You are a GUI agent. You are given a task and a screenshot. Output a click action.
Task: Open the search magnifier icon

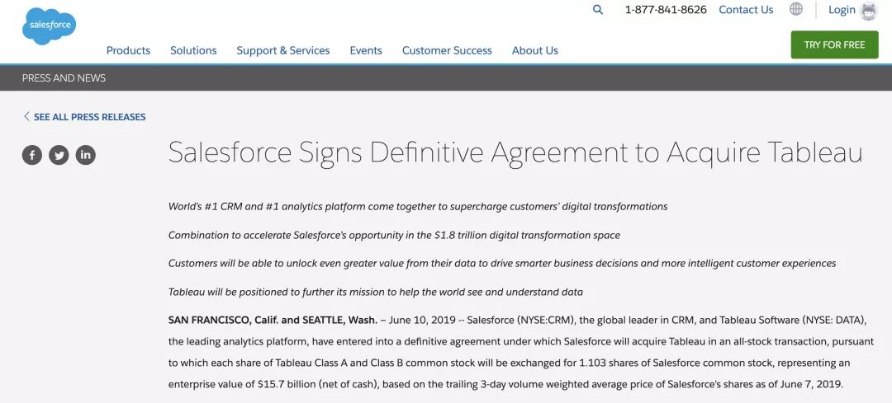598,10
